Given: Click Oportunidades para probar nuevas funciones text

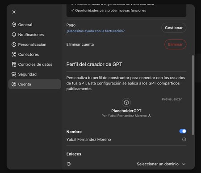Looking at the screenshot, I should 110,10.
